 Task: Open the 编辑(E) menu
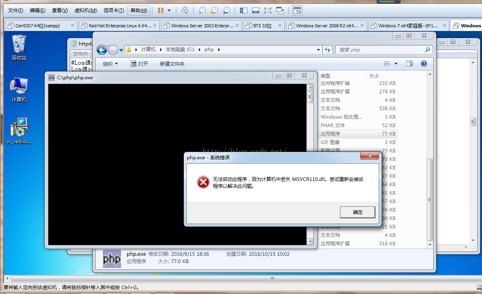point(38,10)
